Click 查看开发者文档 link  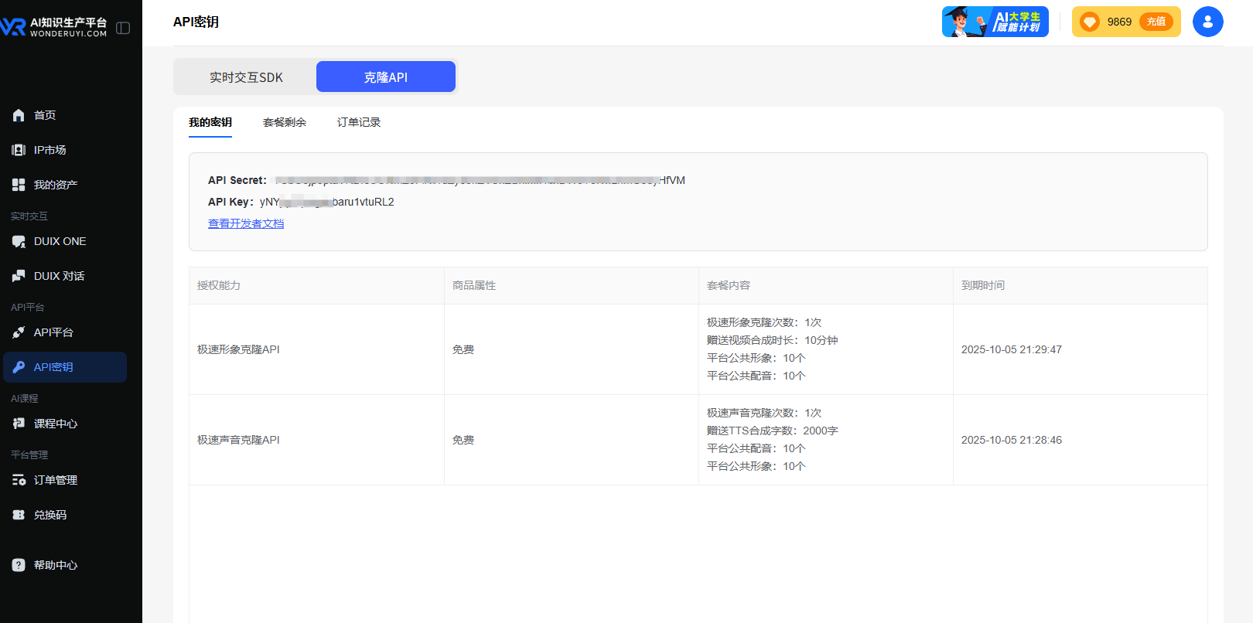click(246, 223)
